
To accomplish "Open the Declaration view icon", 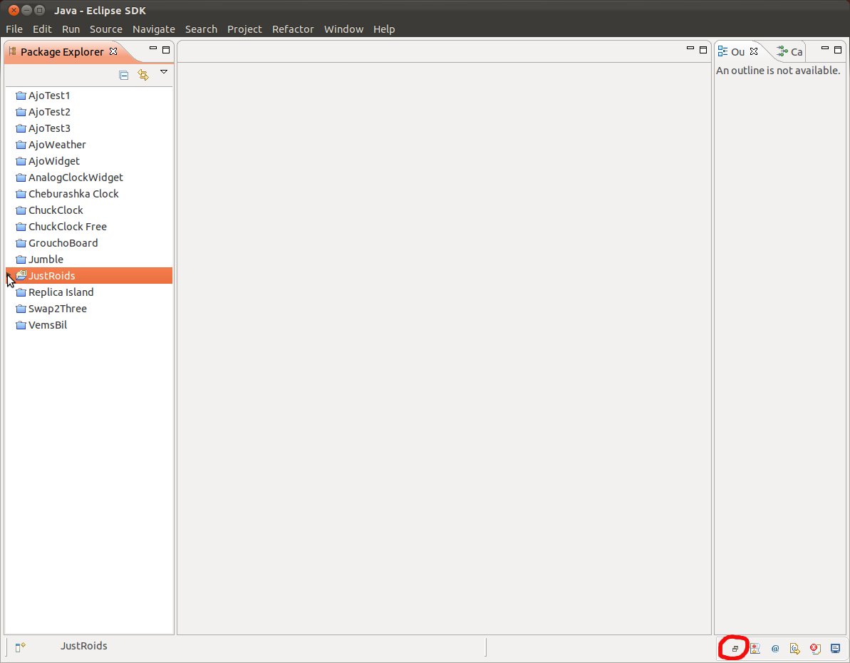I will [794, 648].
